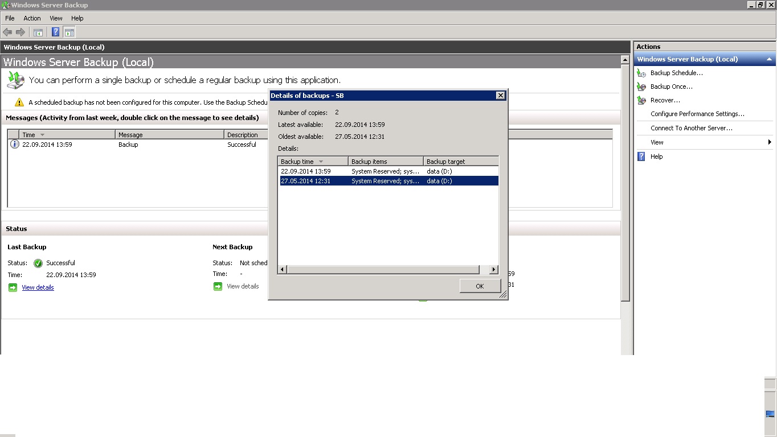The width and height of the screenshot is (777, 437).
Task: Click the dialog horizontal scrollbar thumb
Action: point(383,269)
